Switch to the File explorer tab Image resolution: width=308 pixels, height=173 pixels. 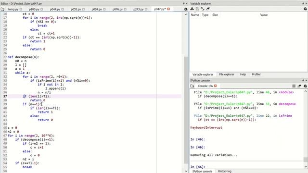pyautogui.click(x=227, y=74)
